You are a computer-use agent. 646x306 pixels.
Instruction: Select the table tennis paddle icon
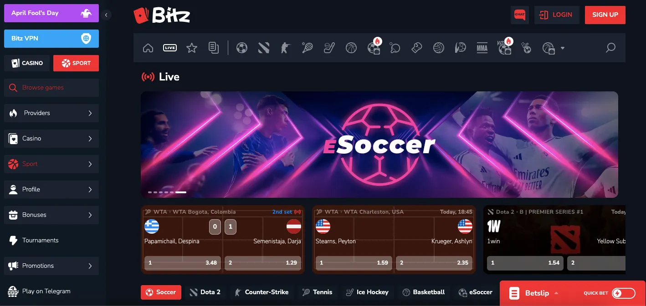point(395,48)
